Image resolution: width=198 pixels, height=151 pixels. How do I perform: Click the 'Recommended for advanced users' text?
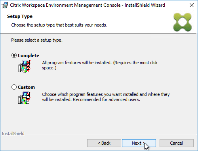pyautogui.click(x=107, y=99)
